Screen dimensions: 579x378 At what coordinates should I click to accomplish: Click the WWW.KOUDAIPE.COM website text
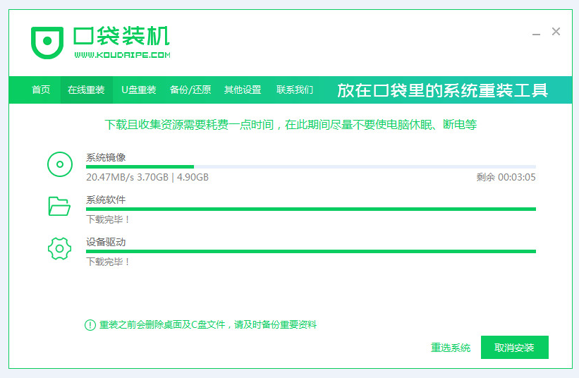[122, 55]
